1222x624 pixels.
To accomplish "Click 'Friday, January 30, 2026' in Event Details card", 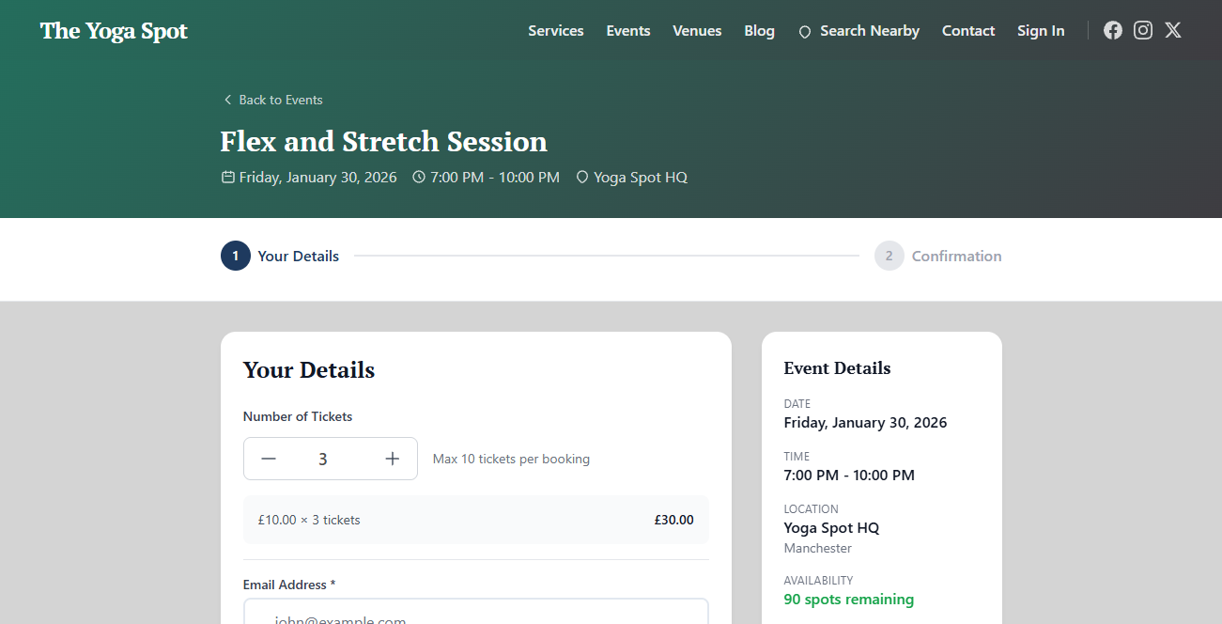I will [x=865, y=423].
